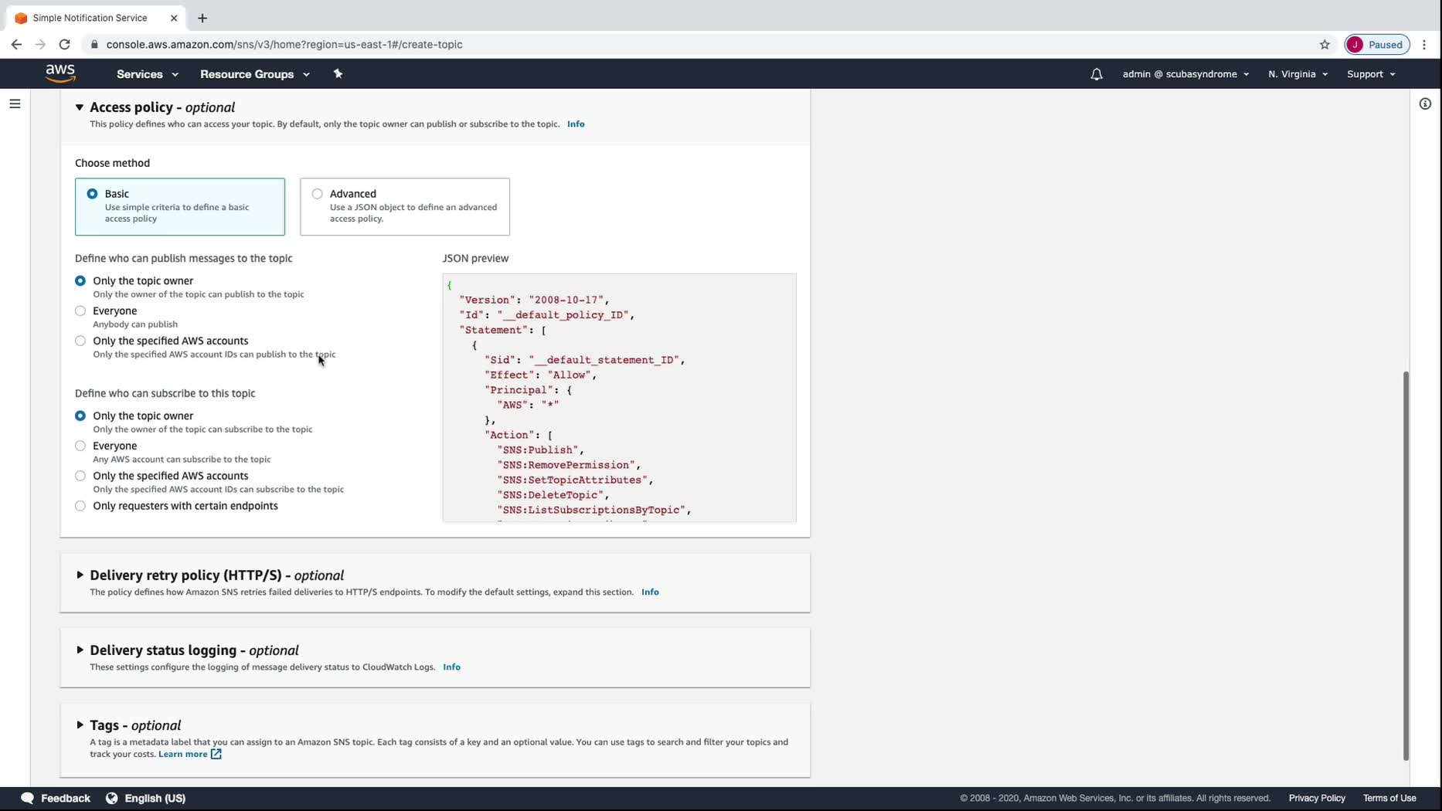
Task: Reload the current page
Action: point(65,44)
